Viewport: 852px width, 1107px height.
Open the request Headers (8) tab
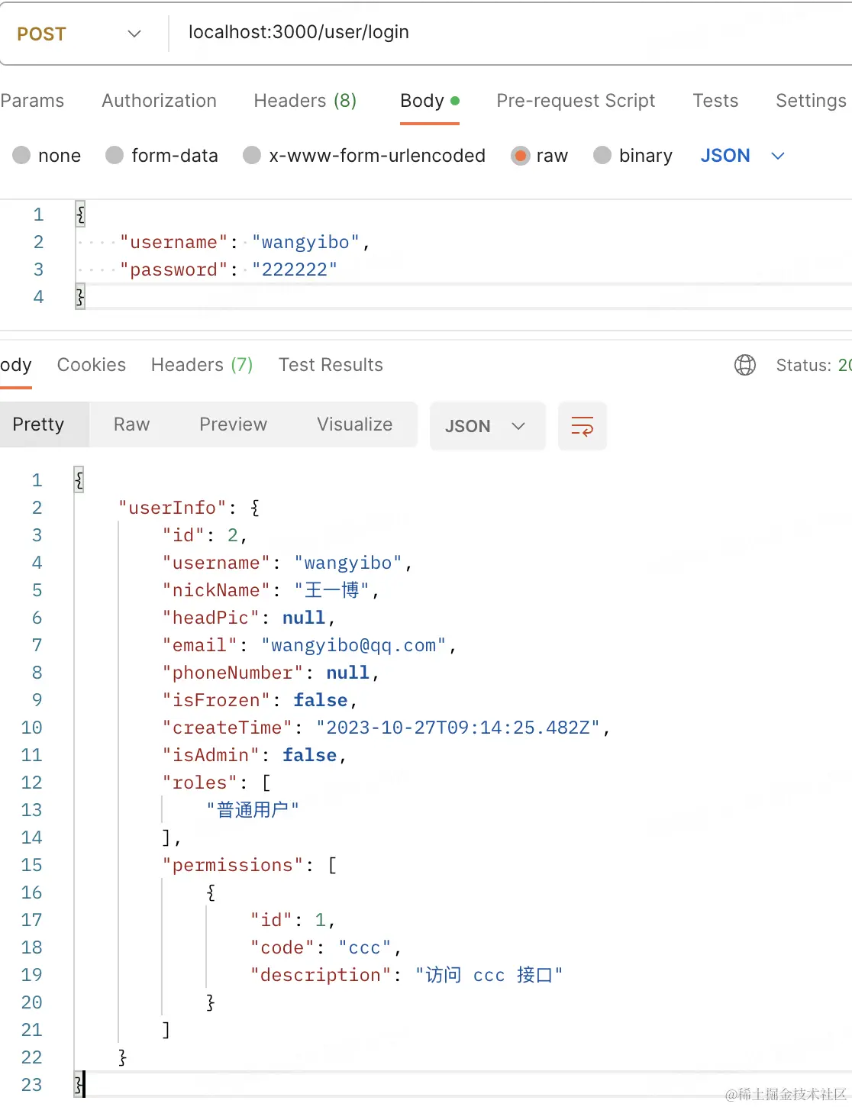click(305, 101)
